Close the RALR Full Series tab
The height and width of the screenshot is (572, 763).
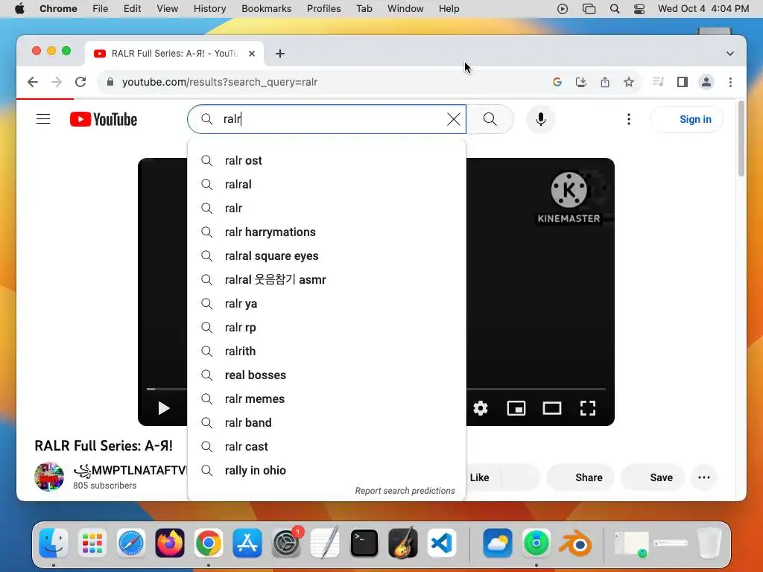pyautogui.click(x=252, y=54)
